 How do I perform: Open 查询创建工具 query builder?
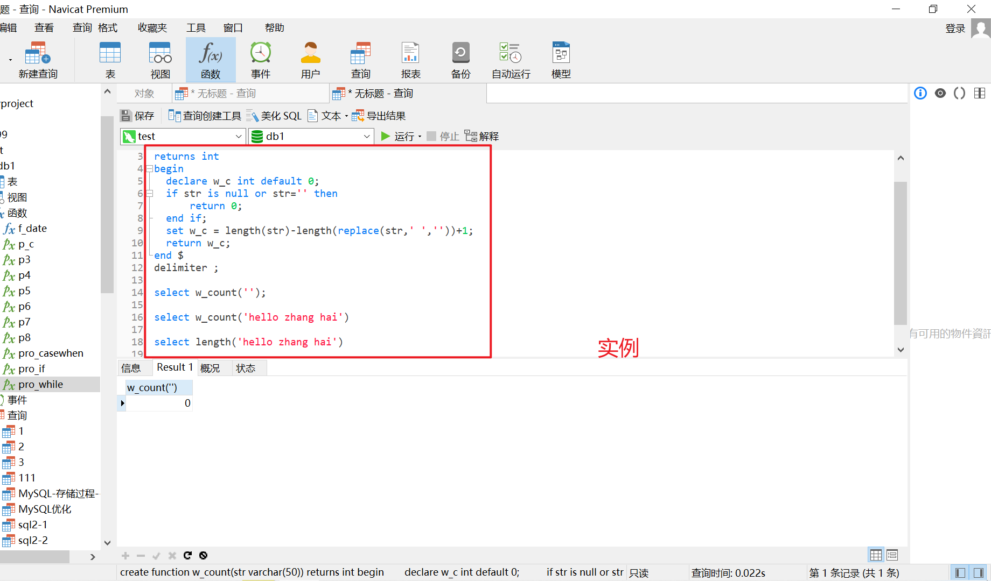[x=205, y=116]
